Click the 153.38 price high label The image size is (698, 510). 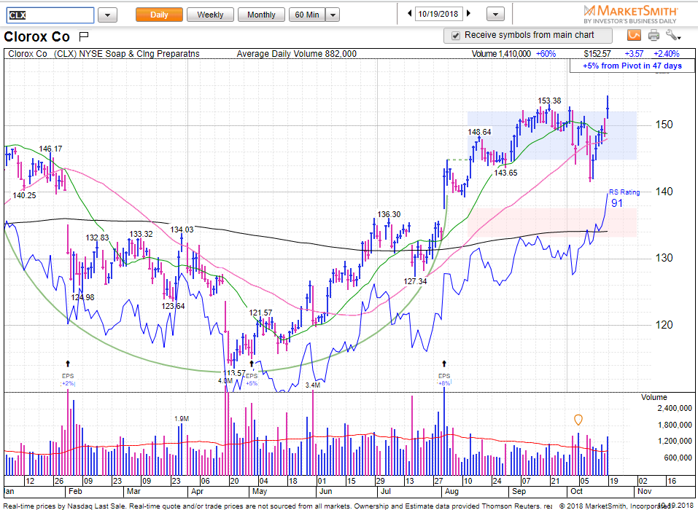549,101
